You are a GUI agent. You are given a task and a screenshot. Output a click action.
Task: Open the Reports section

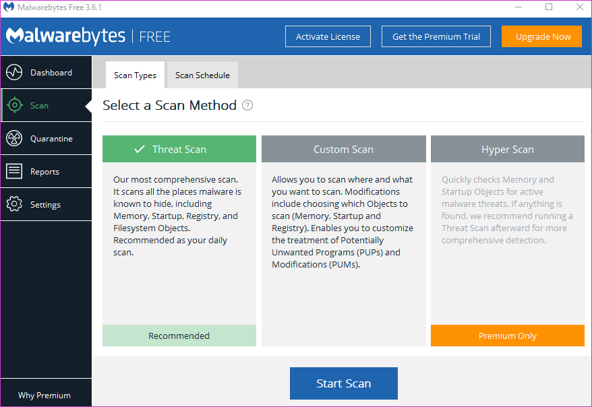point(46,171)
